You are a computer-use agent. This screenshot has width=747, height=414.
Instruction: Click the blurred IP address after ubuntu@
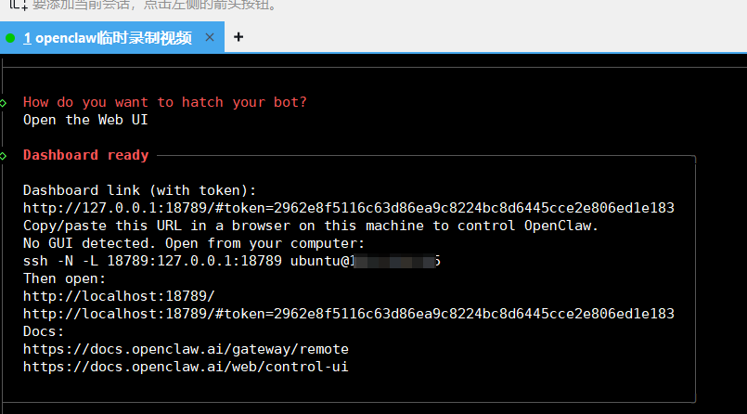(396, 261)
